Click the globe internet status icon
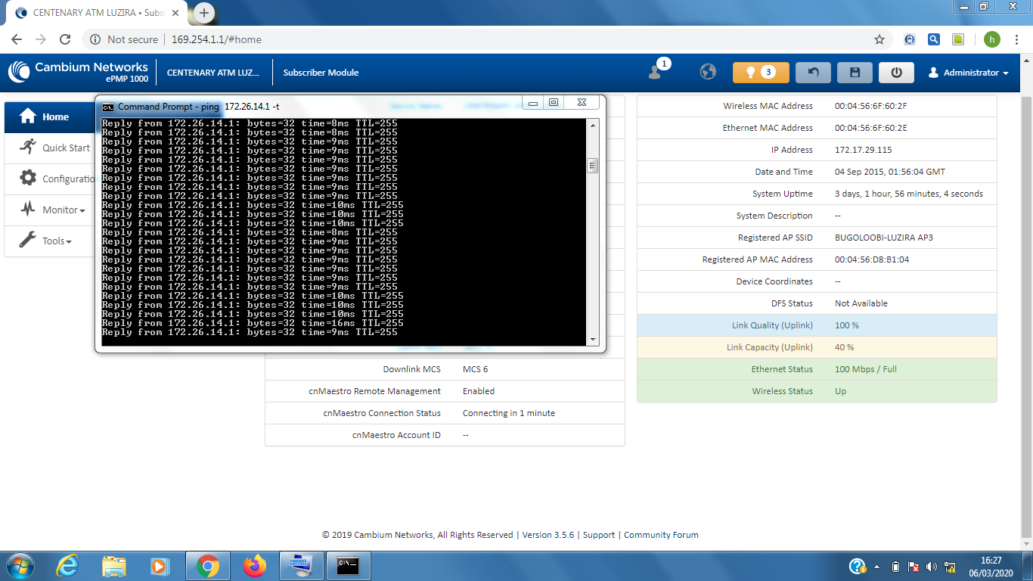The image size is (1033, 581). 708,72
